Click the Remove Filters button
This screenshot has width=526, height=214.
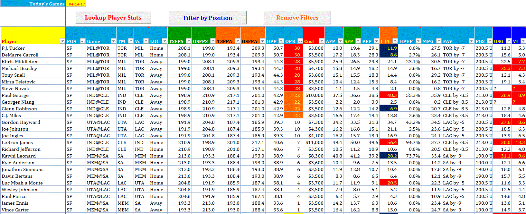click(x=297, y=18)
